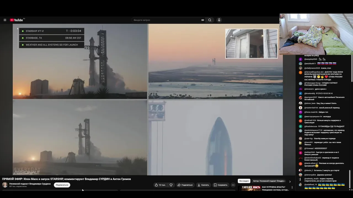Click @easyplay6565 avatar in chat
The width and height of the screenshot is (353, 198).
[x=301, y=59]
